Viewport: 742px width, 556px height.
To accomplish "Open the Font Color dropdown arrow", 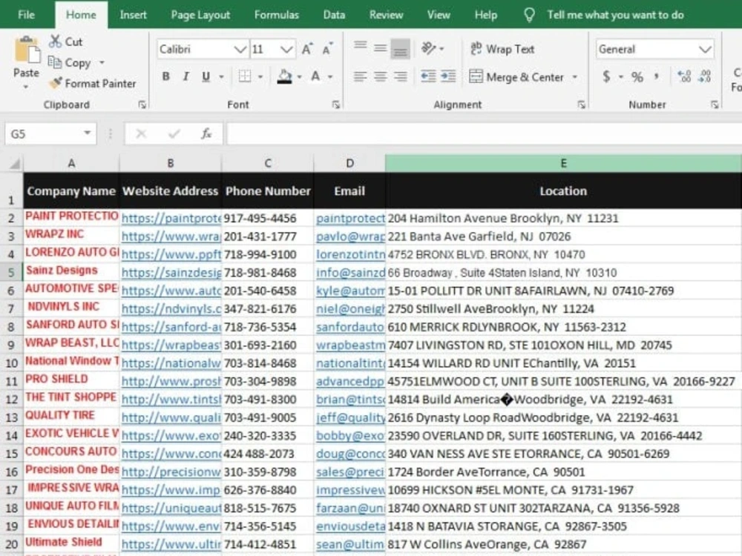I will pos(330,76).
